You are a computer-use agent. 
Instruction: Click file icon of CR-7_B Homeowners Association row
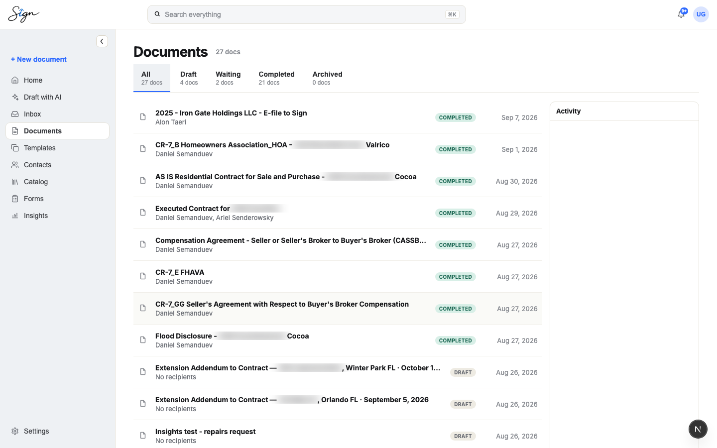click(x=143, y=149)
